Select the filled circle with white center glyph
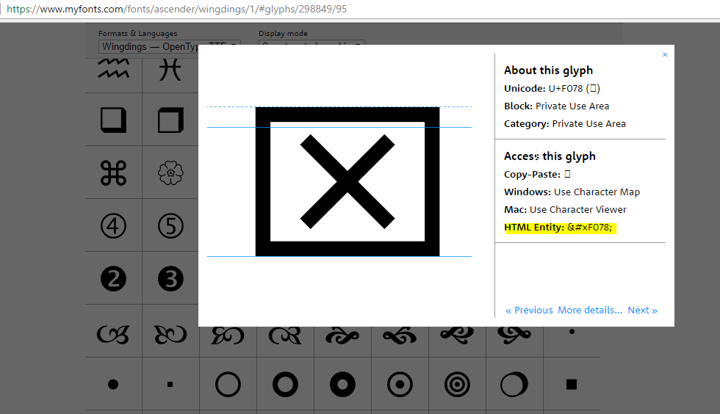 [342, 384]
